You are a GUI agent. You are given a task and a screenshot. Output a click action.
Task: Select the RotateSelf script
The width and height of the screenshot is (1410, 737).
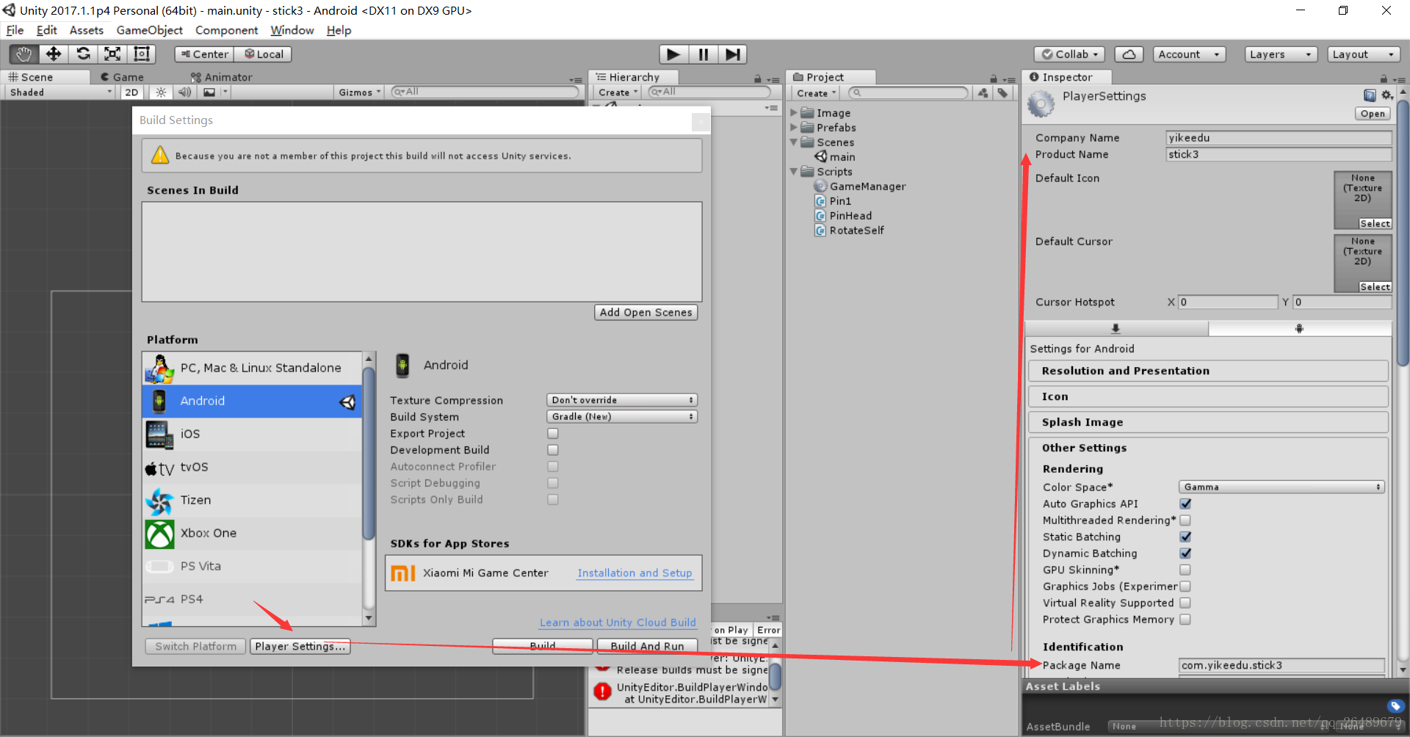click(850, 230)
